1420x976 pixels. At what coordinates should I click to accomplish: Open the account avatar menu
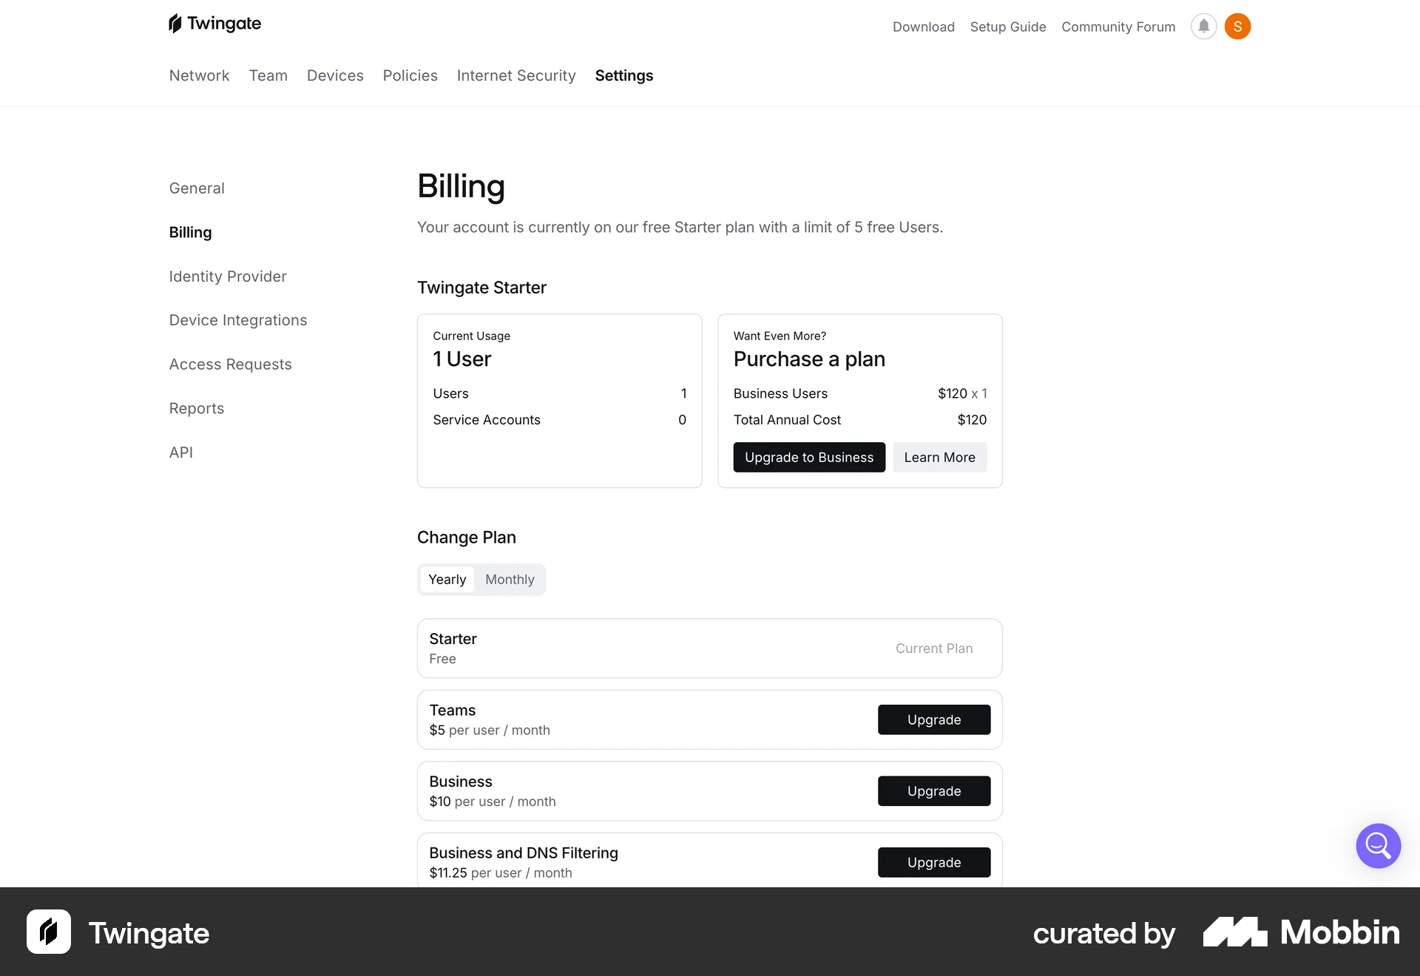(1239, 26)
